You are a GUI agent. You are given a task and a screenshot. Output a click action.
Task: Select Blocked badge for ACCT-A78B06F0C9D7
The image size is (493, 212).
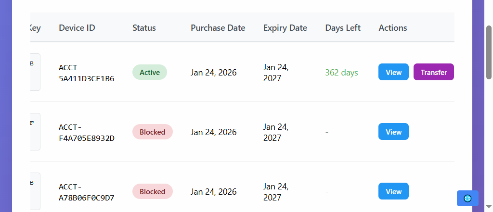(152, 191)
